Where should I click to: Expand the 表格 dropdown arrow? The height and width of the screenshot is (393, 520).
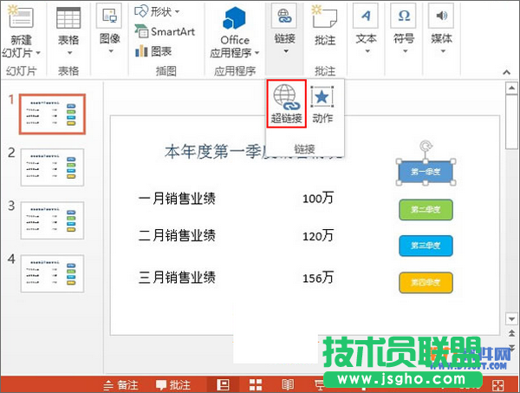[69, 53]
